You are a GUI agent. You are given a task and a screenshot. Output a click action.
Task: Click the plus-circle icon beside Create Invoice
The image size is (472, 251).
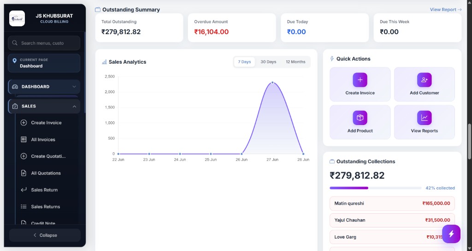coord(24,123)
